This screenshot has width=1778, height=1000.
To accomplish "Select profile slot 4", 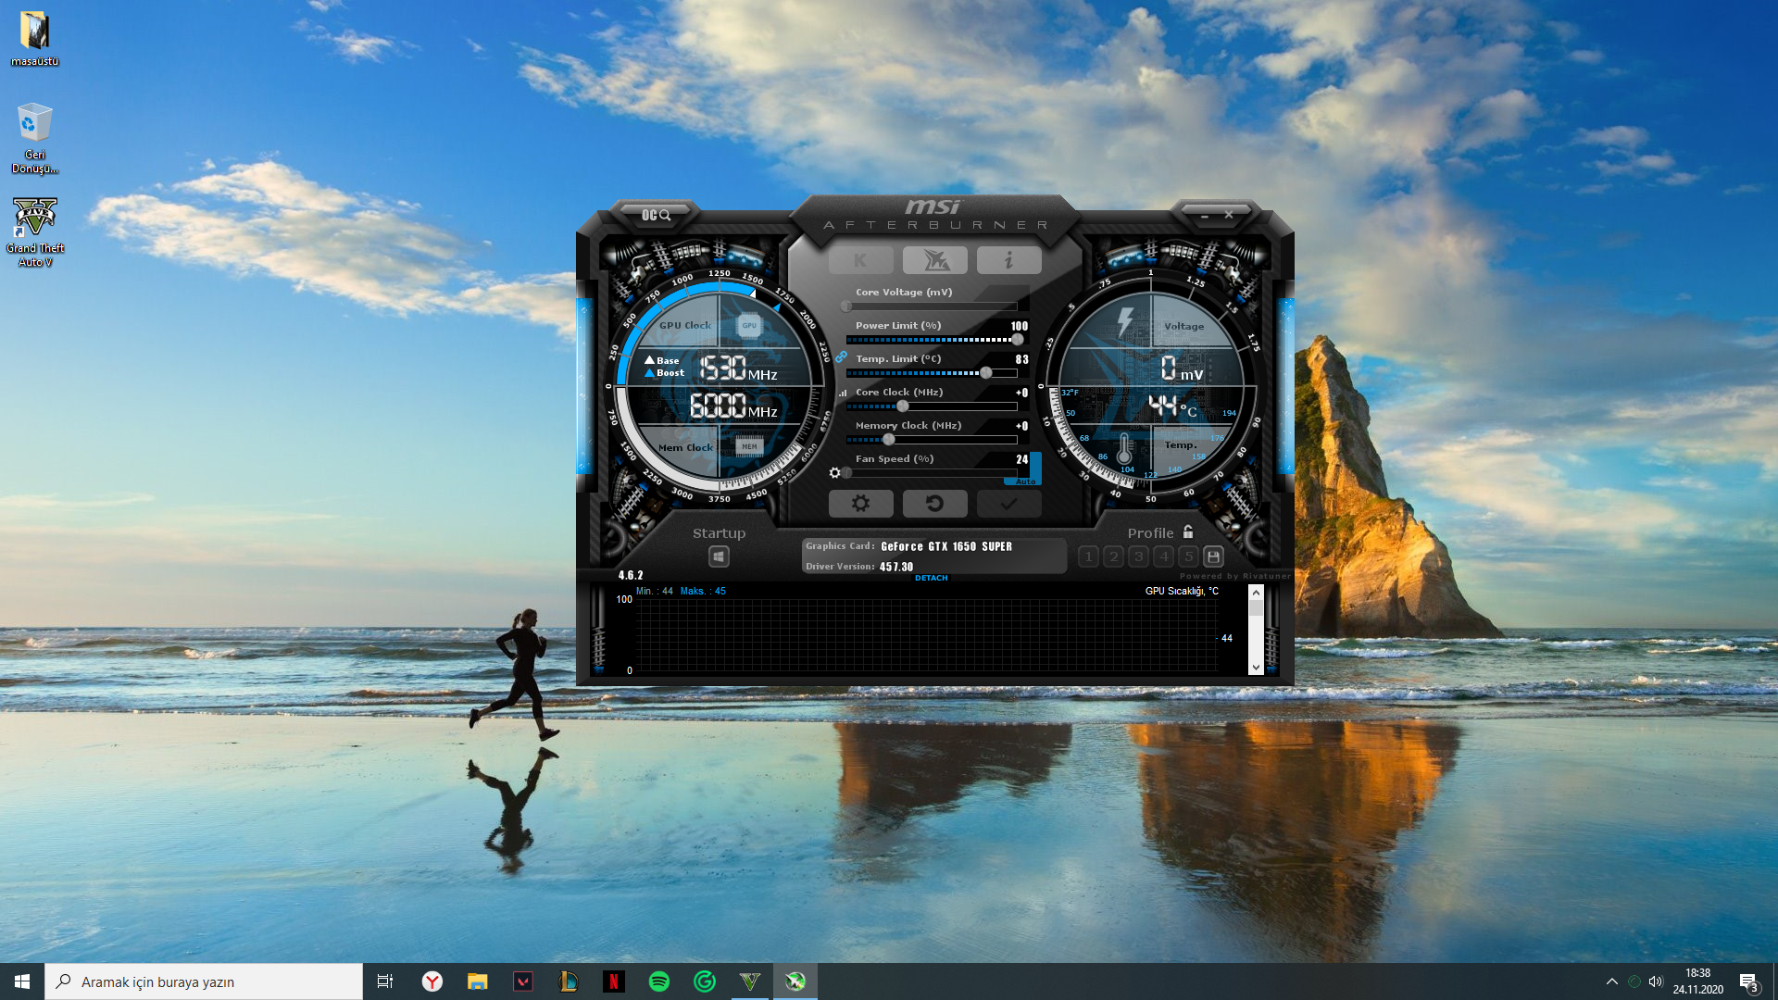I will [x=1164, y=556].
